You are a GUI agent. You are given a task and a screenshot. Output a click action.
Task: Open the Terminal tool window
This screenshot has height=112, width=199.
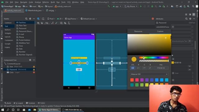30,103
